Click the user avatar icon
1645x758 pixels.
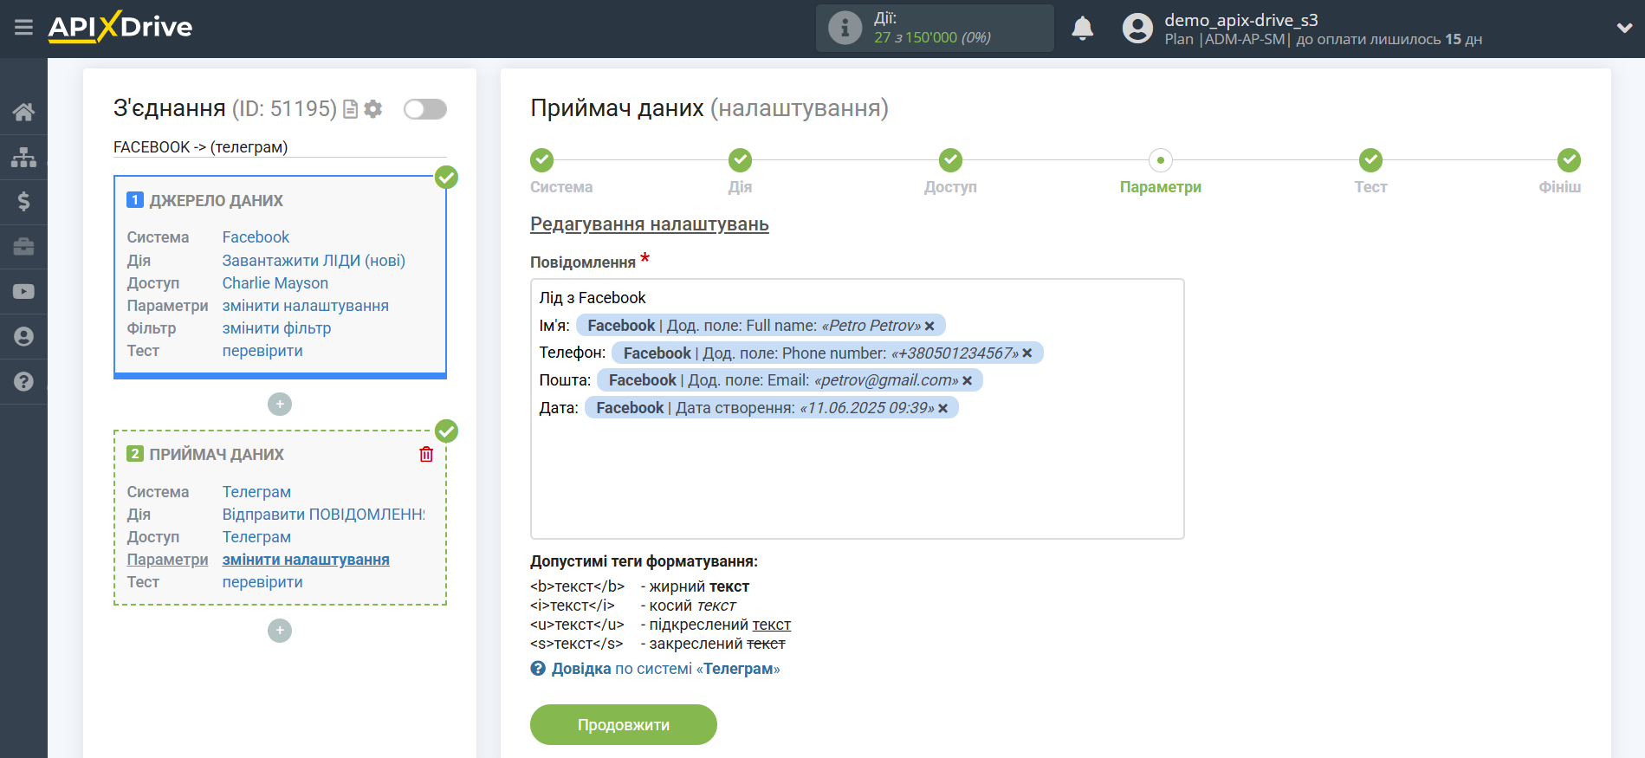coord(1137,29)
